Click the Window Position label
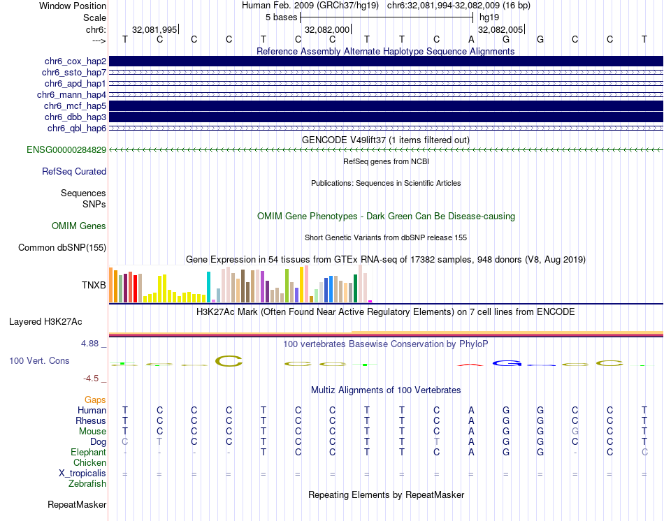 [73, 6]
